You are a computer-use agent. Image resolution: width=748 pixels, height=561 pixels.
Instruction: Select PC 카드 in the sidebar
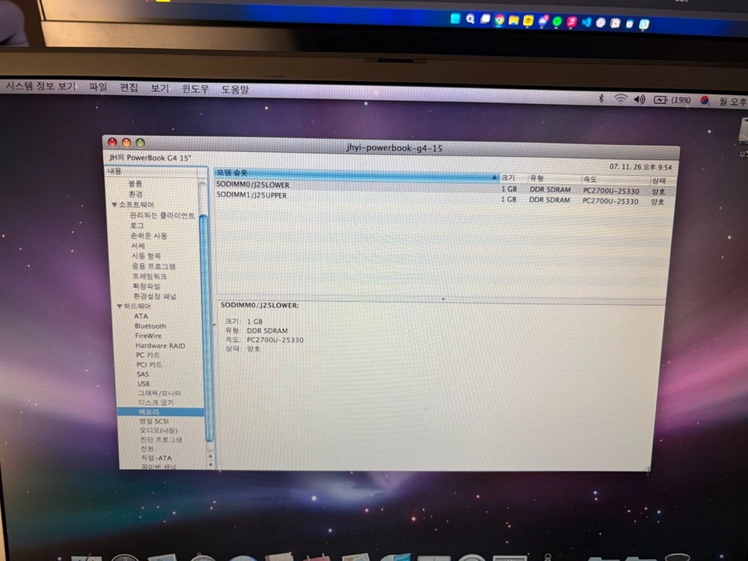[x=148, y=355]
